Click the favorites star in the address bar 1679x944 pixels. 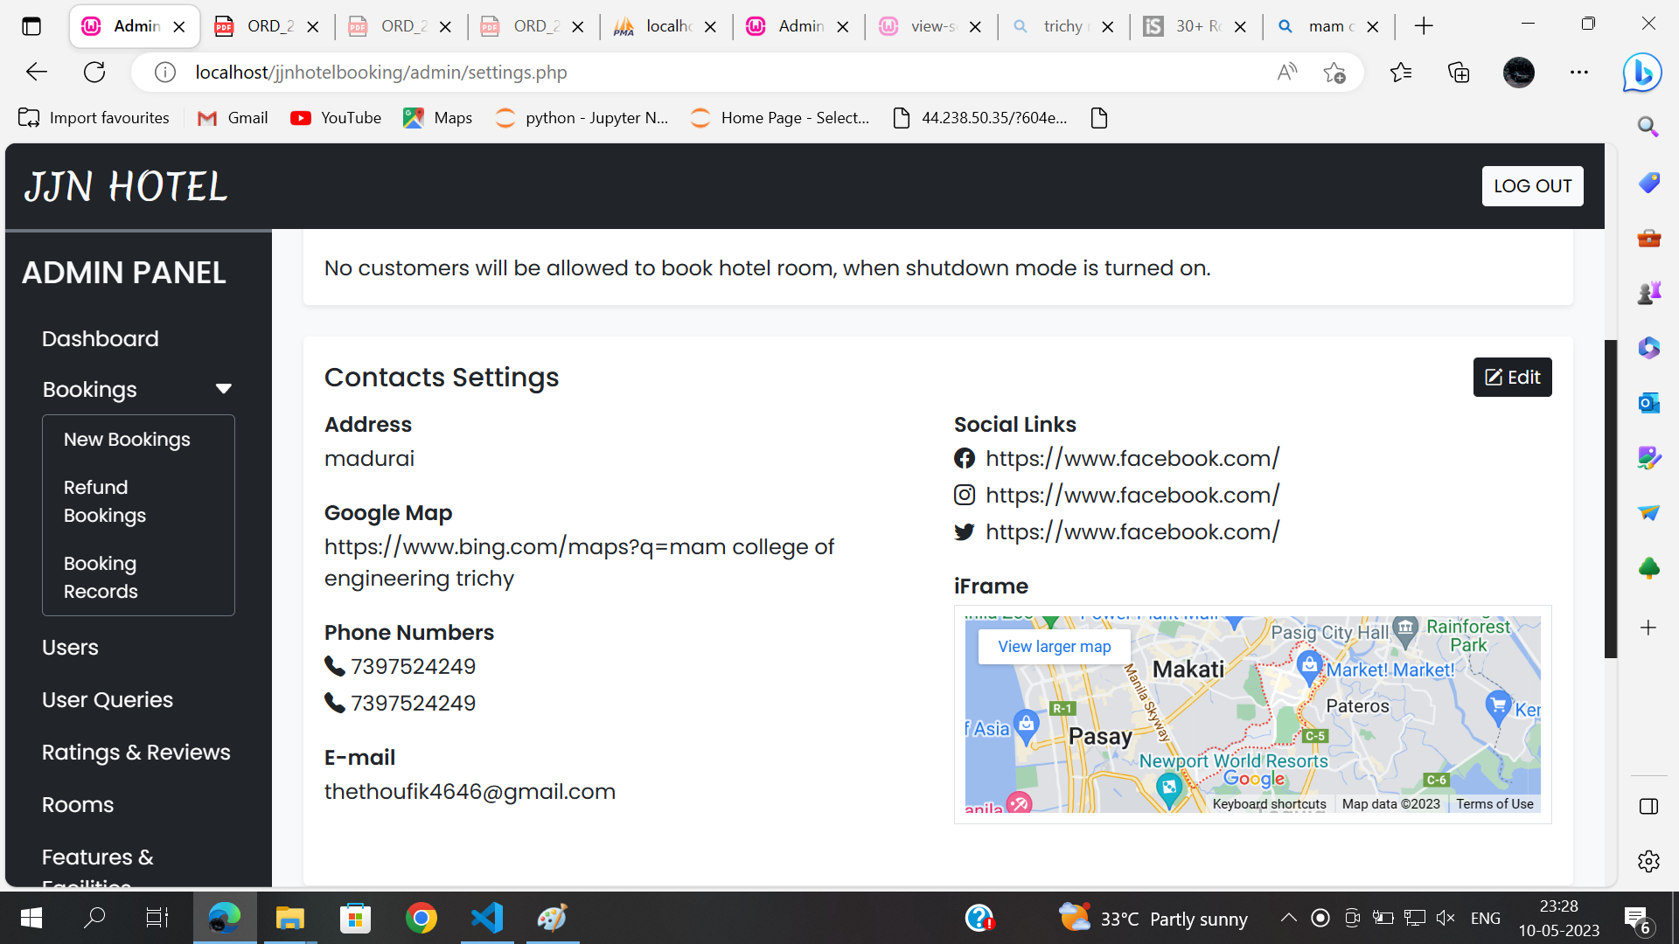click(x=1334, y=73)
